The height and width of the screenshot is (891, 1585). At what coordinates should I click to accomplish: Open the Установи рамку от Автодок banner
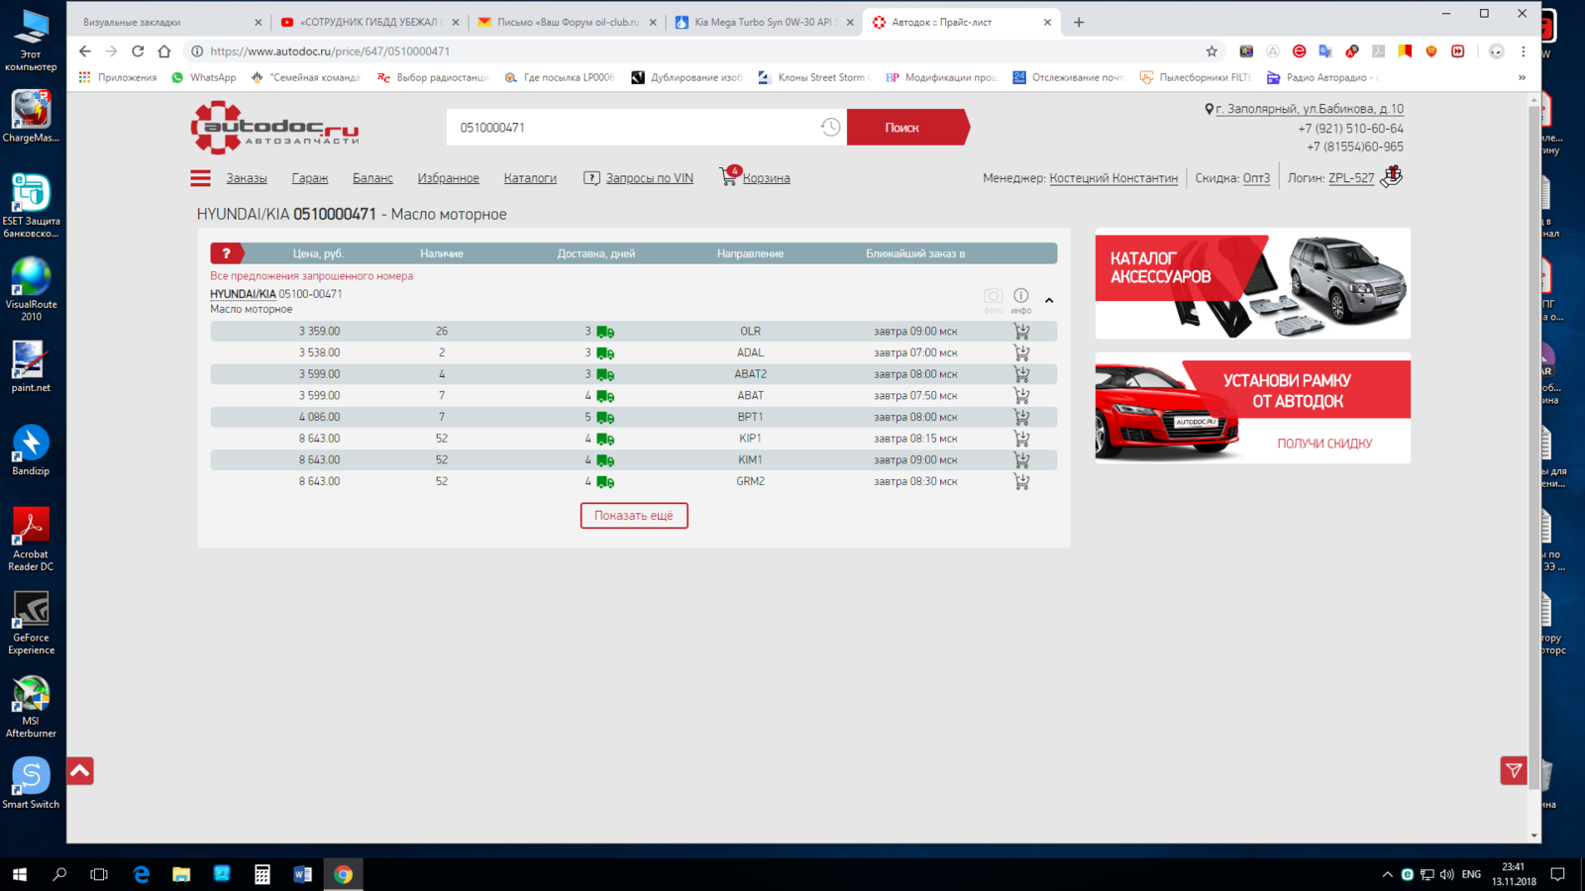tap(1252, 408)
